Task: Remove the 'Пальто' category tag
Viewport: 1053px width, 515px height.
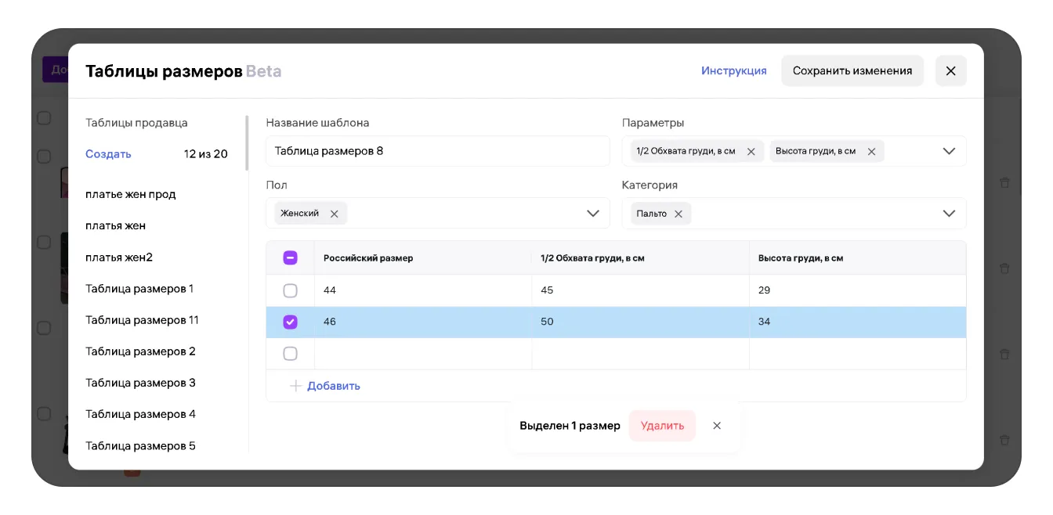Action: click(678, 214)
